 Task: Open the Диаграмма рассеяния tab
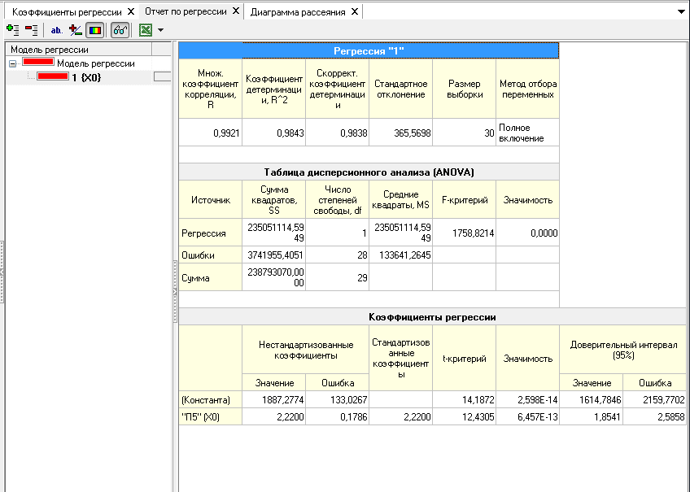pyautogui.click(x=298, y=12)
